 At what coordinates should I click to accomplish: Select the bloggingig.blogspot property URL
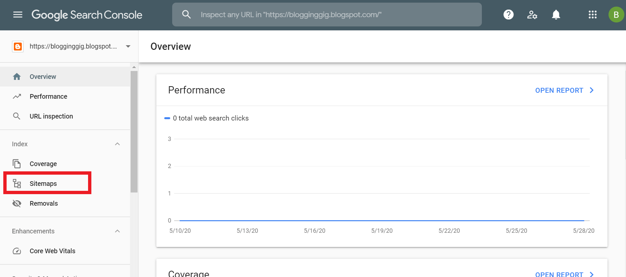pos(73,46)
